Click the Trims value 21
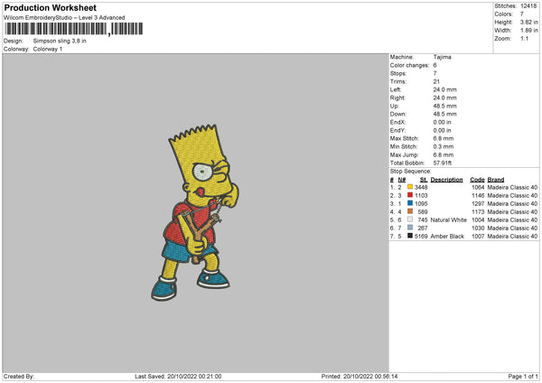Viewport: 542px width, 383px height. click(436, 81)
